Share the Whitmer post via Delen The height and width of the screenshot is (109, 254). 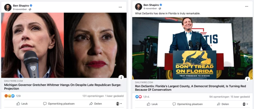click(96, 104)
